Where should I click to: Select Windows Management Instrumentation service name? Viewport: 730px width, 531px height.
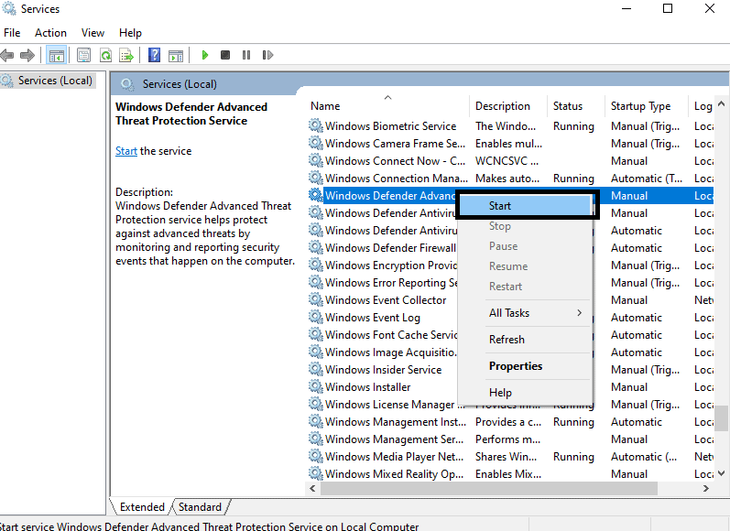pyautogui.click(x=396, y=422)
